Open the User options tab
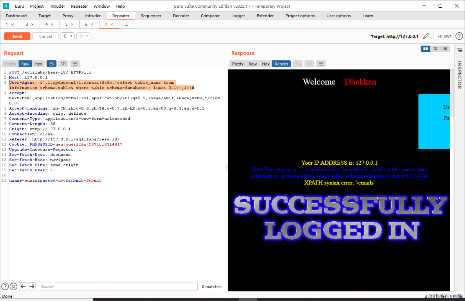 (x=339, y=16)
